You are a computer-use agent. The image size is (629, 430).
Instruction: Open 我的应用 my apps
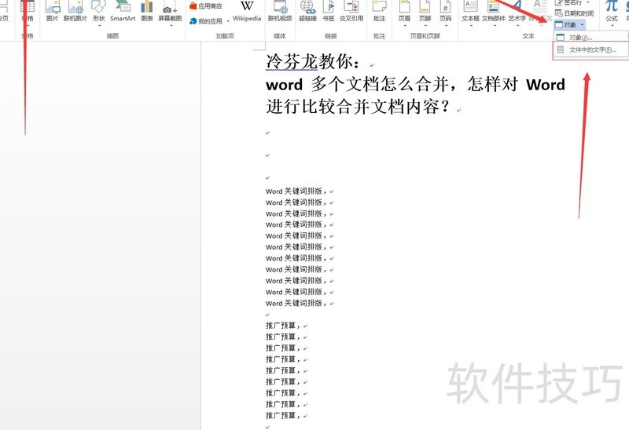point(206,21)
